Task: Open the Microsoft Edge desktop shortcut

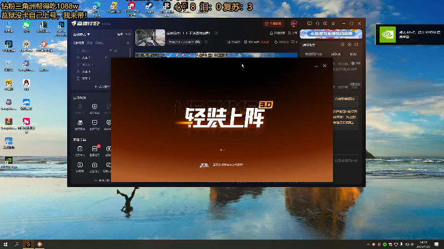Action: tap(97, 8)
